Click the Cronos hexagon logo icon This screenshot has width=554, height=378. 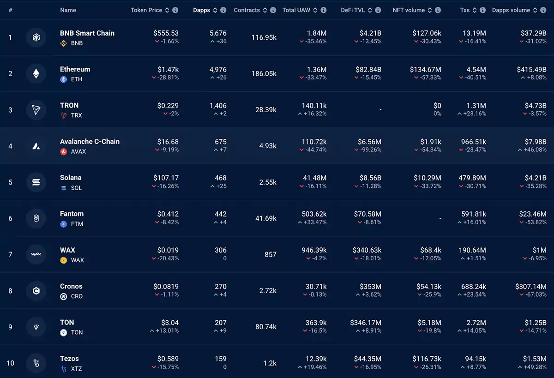36,291
